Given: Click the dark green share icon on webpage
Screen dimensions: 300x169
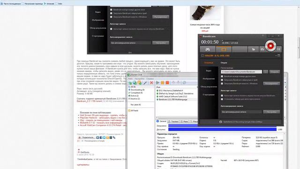Looking at the screenshot, I should tap(111, 138).
